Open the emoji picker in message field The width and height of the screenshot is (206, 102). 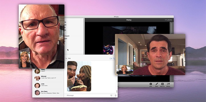pyautogui.click(x=111, y=95)
